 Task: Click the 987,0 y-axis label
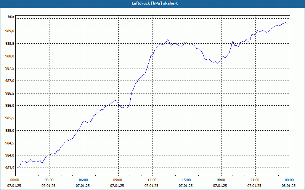[11, 81]
